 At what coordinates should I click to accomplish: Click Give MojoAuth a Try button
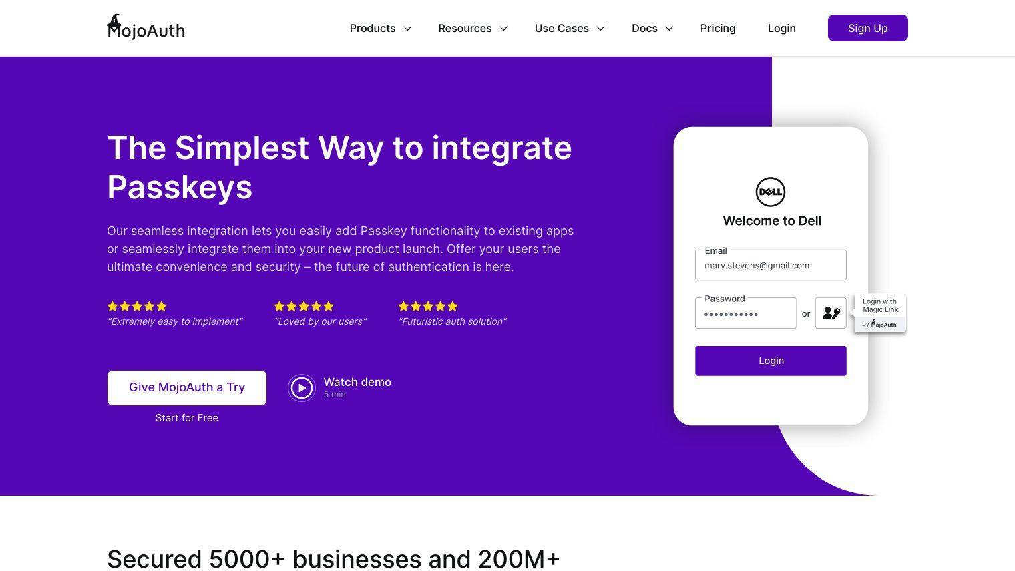click(187, 388)
